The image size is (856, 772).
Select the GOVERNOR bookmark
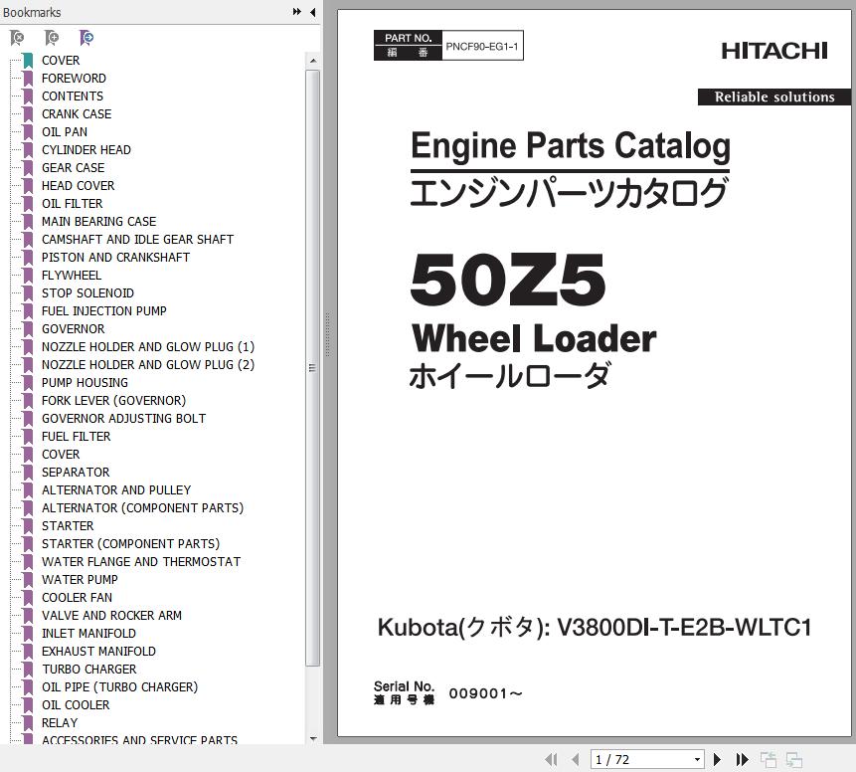[x=74, y=329]
